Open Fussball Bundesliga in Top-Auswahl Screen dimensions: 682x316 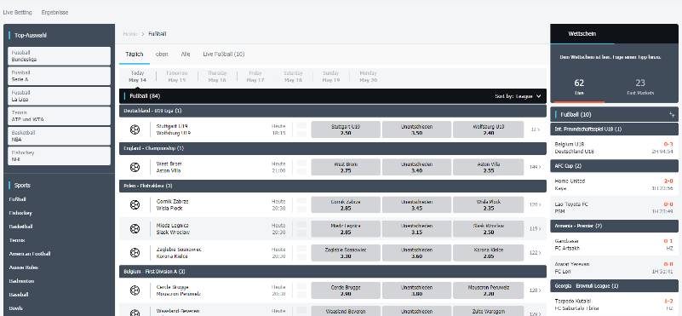pos(59,56)
